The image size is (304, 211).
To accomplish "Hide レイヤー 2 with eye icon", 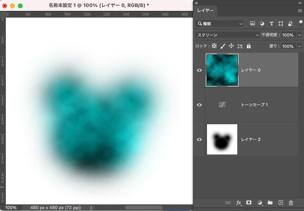I will click(x=199, y=139).
